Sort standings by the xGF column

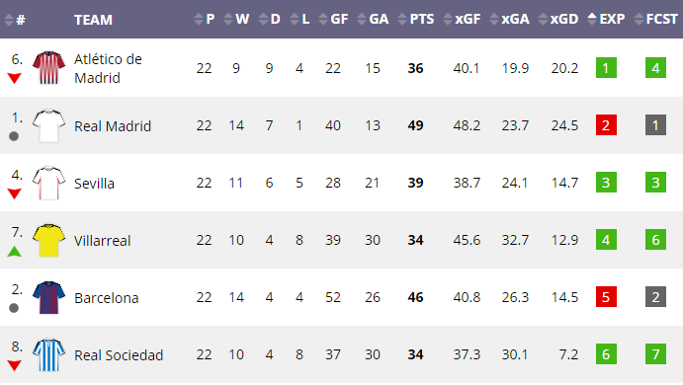(x=462, y=19)
